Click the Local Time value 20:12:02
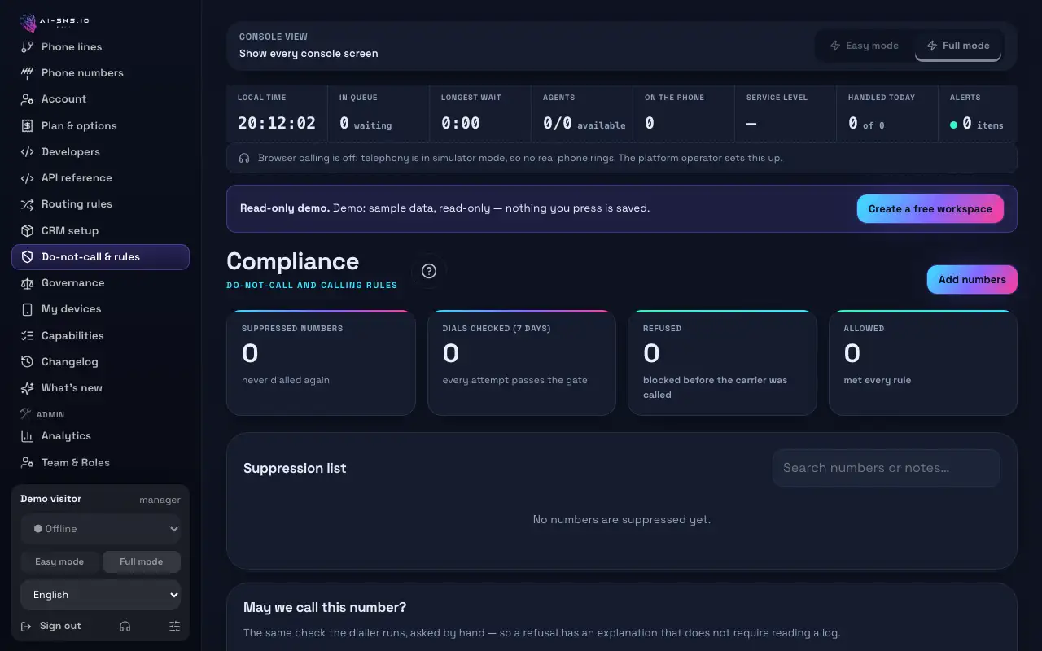The height and width of the screenshot is (651, 1042). (x=277, y=123)
